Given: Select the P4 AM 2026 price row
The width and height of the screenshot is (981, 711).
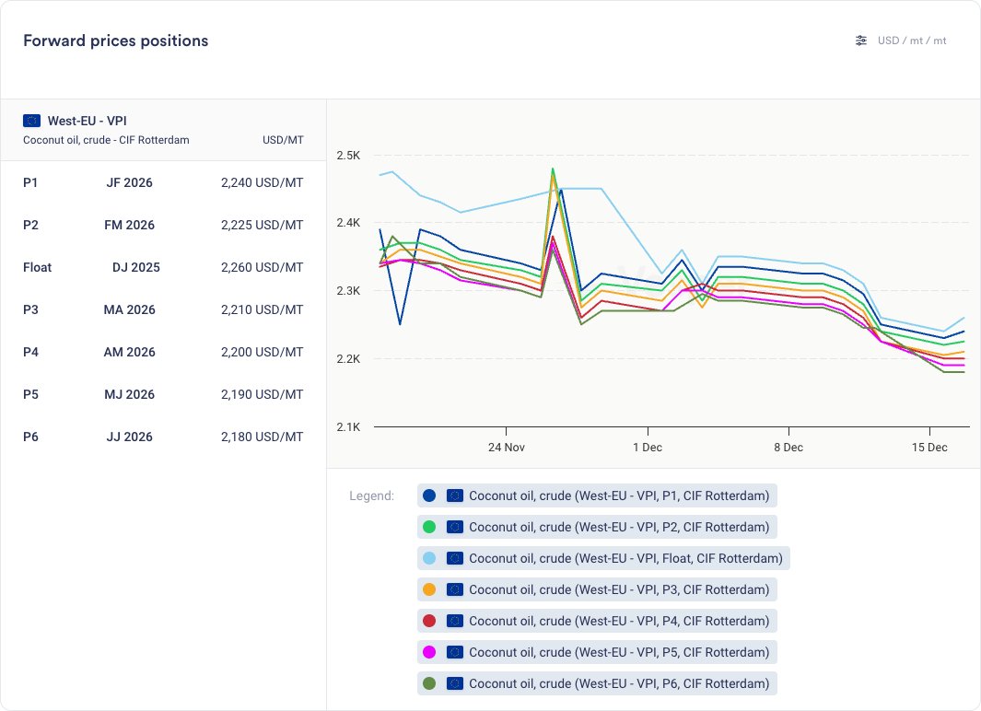Looking at the screenshot, I should [x=163, y=352].
